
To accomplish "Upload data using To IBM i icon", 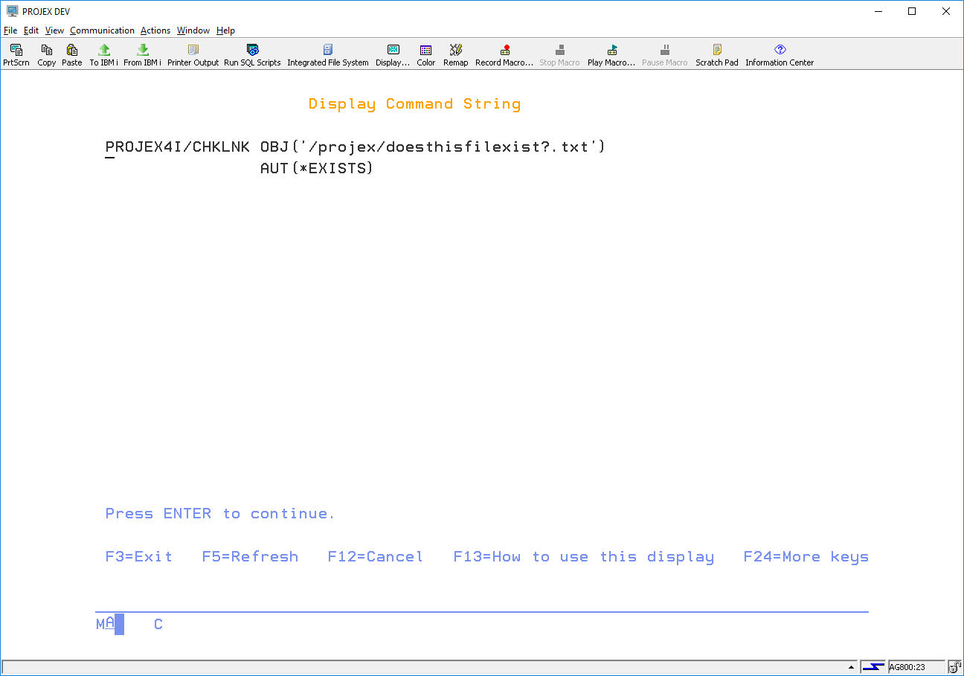I will [104, 55].
